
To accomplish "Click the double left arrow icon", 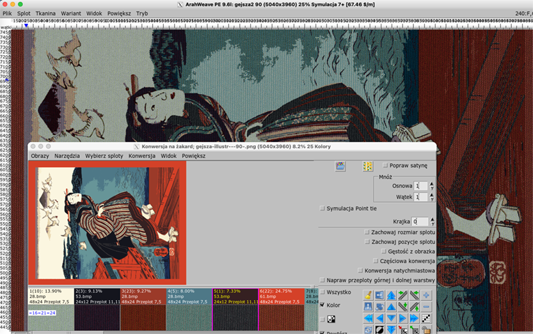I will [x=368, y=319].
